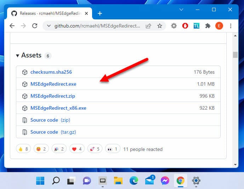The height and width of the screenshot is (189, 244).
Task: Open the ruler app icon in taskbar
Action: point(103,181)
